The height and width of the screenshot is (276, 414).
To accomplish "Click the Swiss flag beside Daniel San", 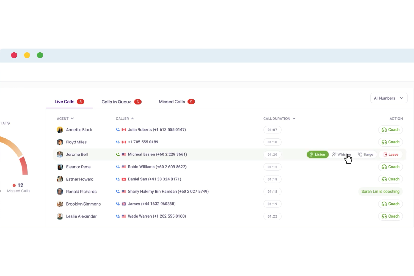I will tap(123, 179).
